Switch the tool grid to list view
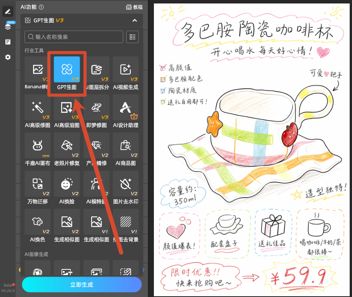Image resolution: width=352 pixels, height=297 pixels. click(132, 37)
